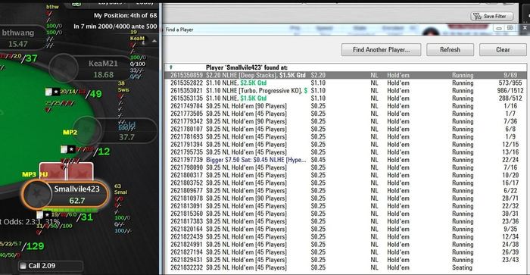The width and height of the screenshot is (530, 275).
Task: Tick the Call 2.09 checkbox
Action: 23,266
